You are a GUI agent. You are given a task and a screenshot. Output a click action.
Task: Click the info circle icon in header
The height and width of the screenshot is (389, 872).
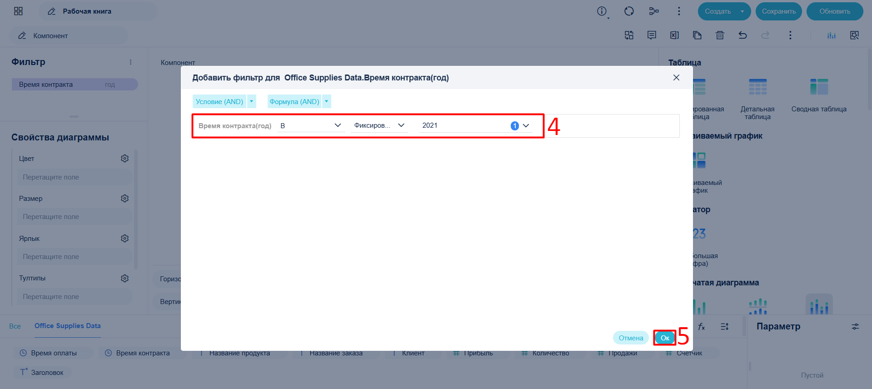coord(602,11)
